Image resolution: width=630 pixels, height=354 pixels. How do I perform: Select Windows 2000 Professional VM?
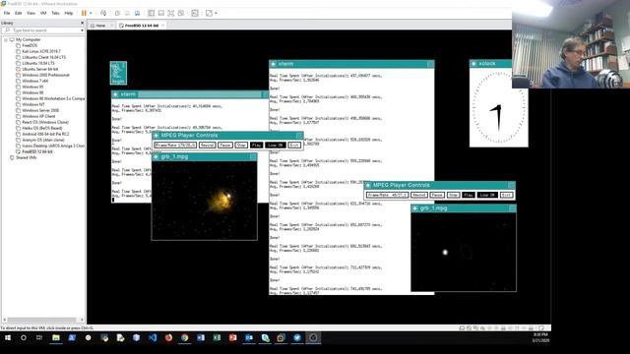[45, 75]
